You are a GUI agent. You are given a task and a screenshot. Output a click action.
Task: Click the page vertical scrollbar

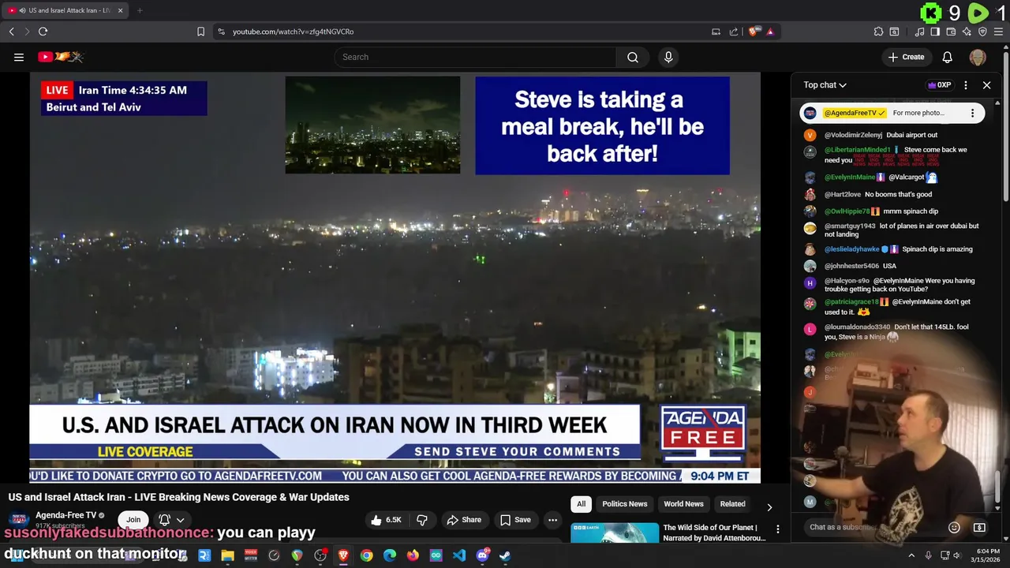tap(1006, 126)
